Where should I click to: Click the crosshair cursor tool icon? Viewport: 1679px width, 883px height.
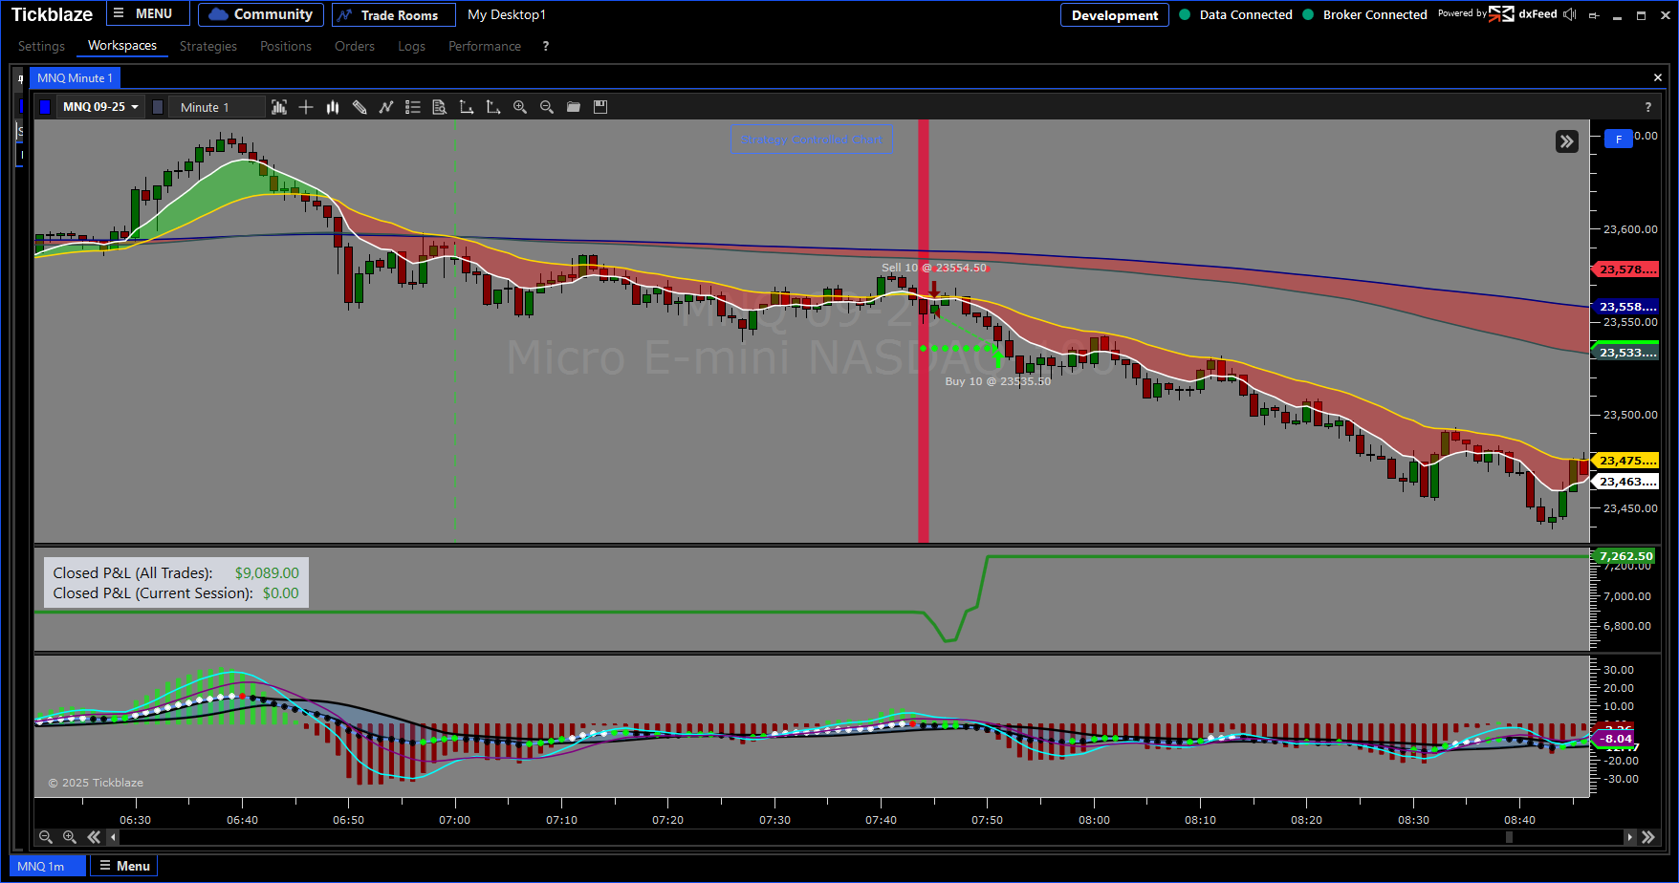coord(306,107)
